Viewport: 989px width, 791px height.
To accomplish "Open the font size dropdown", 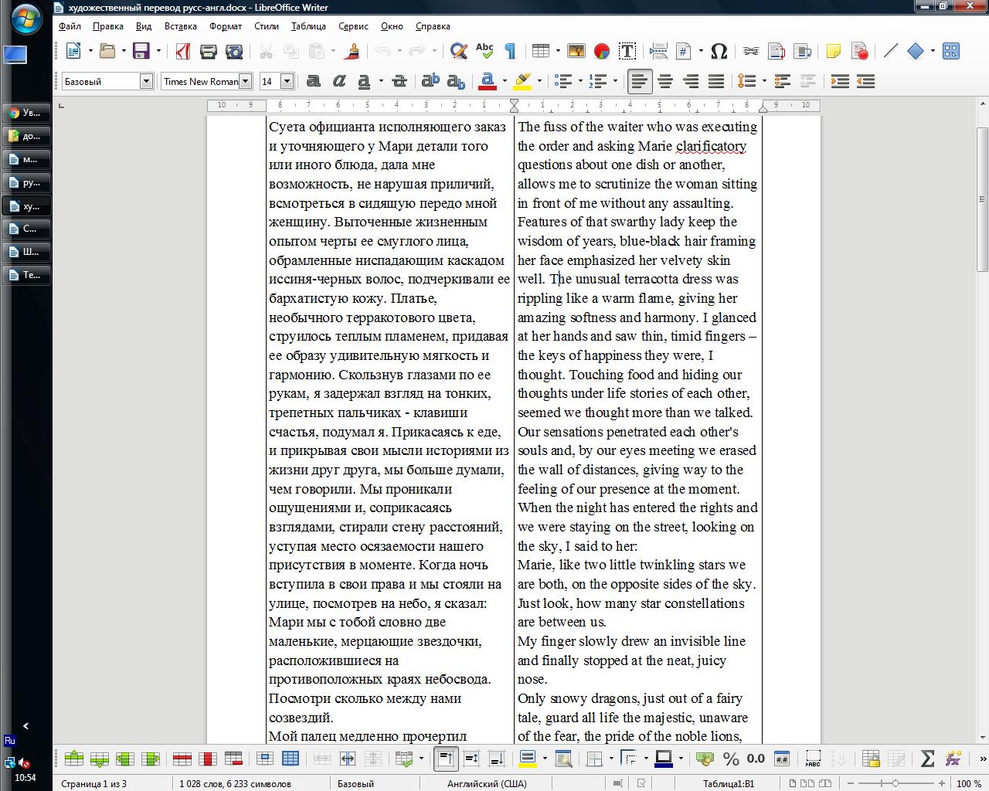I will pos(287,81).
